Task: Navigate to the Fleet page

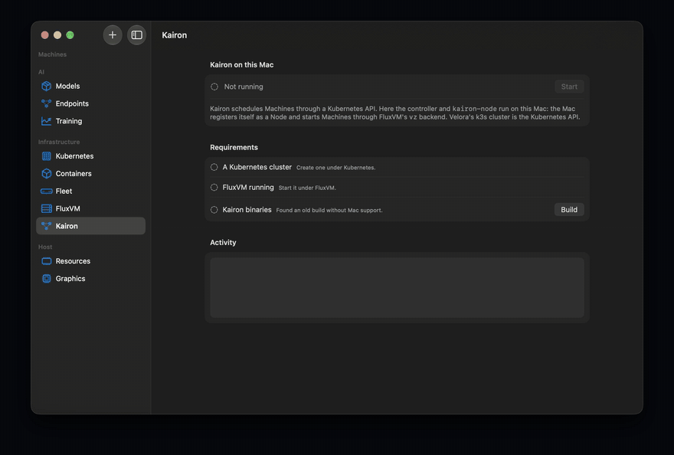Action: tap(90, 191)
